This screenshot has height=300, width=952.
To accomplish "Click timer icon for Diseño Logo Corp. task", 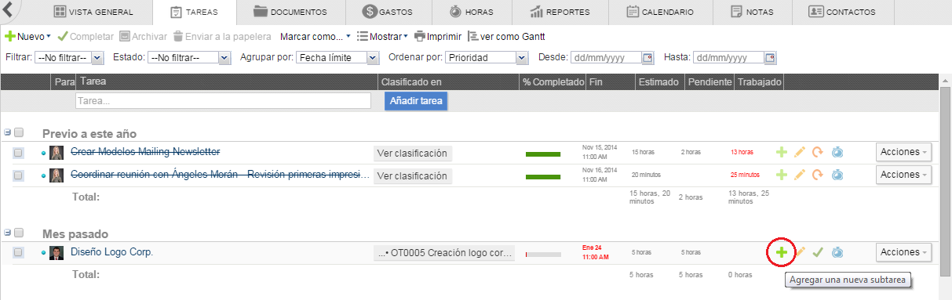I will 837,252.
